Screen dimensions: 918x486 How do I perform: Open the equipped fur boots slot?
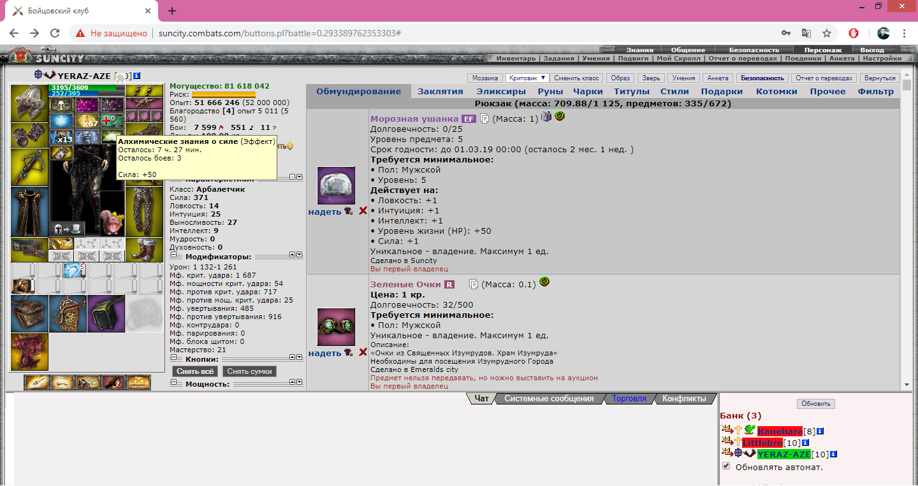pos(144,250)
